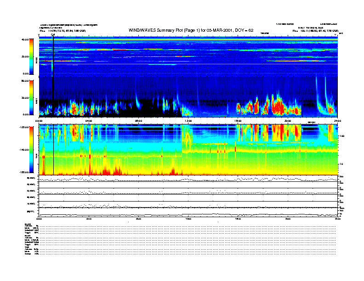Viewport: 364px width, 281px height.
Task: Click the -125.00 color scale label
Action: [24, 127]
